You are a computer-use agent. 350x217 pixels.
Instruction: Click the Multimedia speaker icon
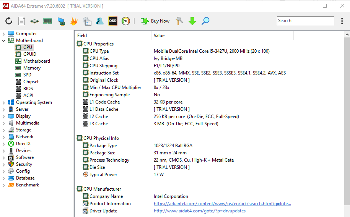[x=11, y=123]
